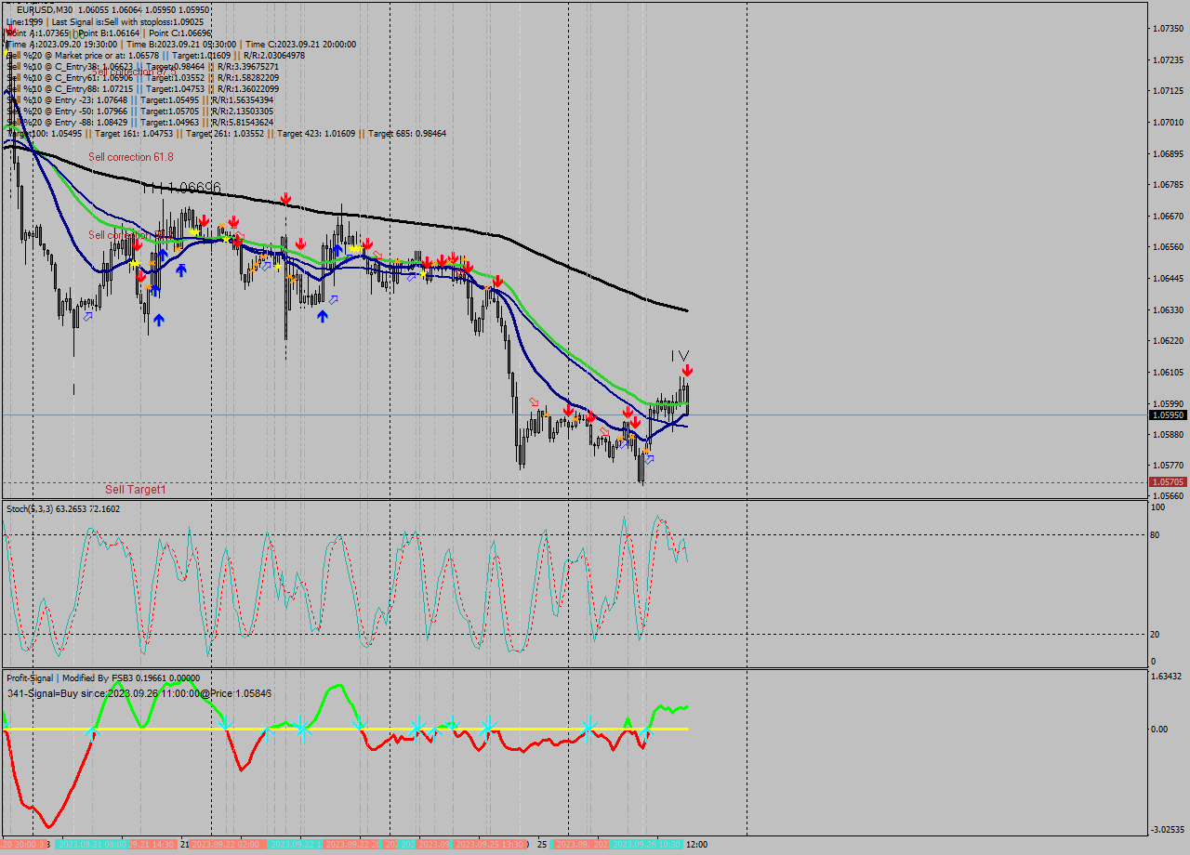Screen dimensions: 1190x855
Task: Select the Sell correction 61.8 label
Action: coord(128,157)
